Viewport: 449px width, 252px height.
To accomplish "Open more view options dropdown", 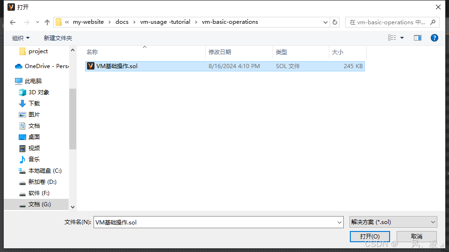I will [402, 38].
